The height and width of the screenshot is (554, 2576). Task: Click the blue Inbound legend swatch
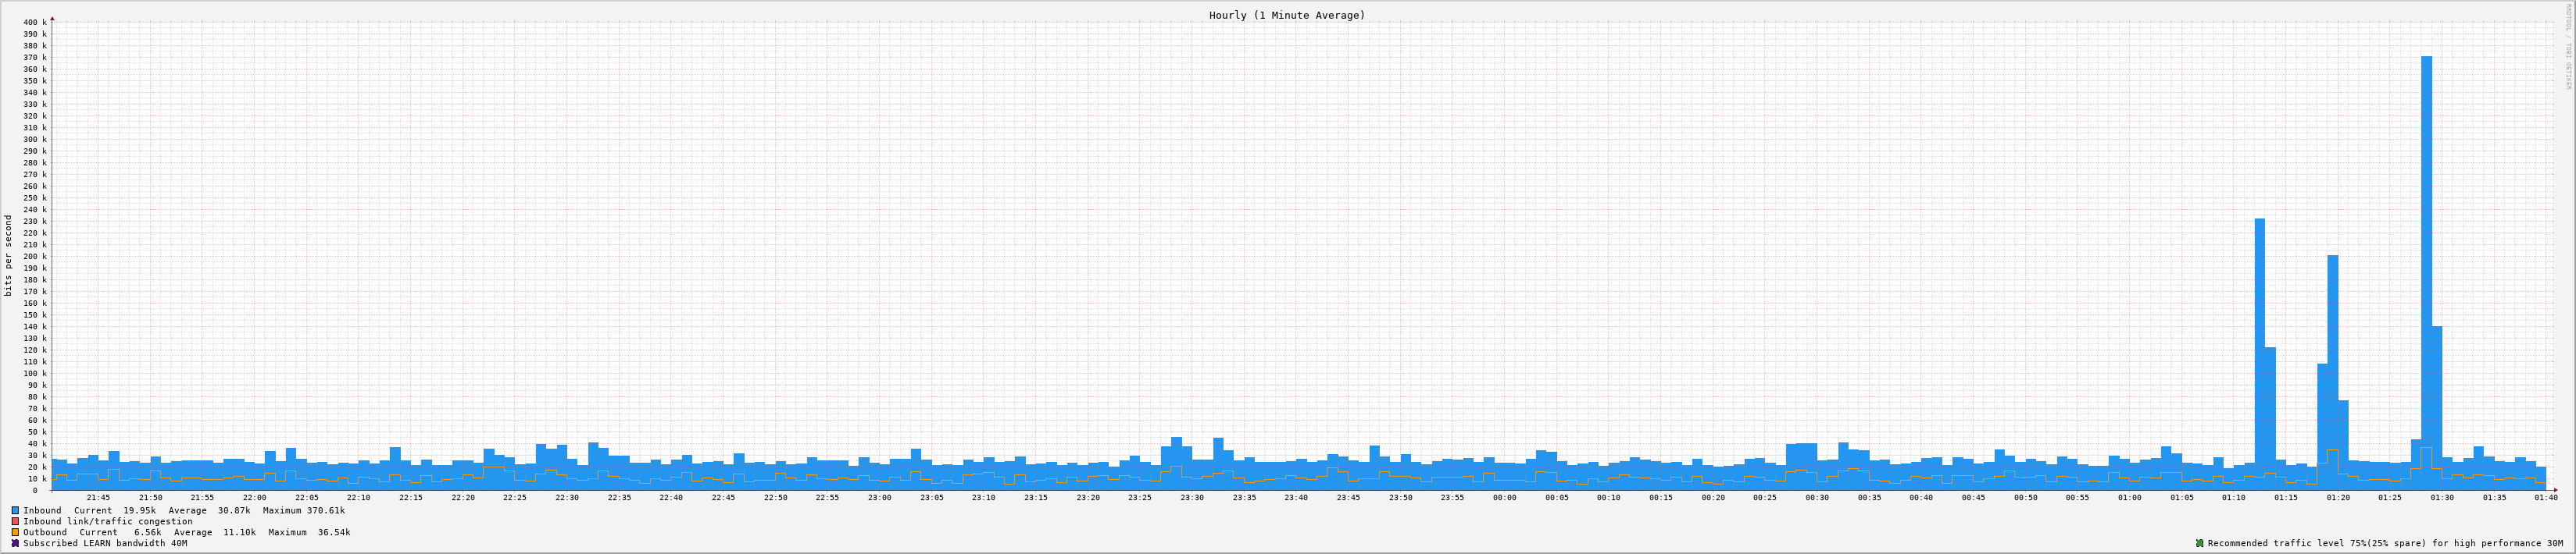pyautogui.click(x=15, y=510)
